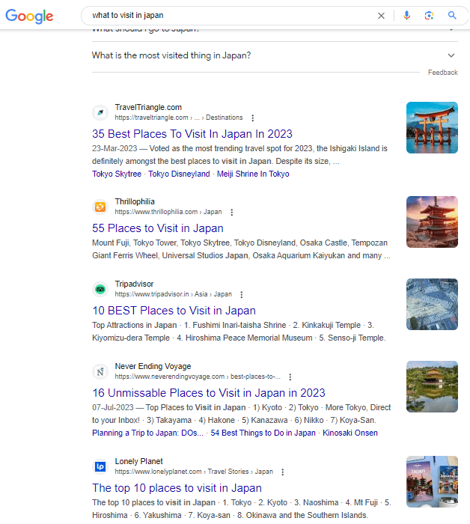Click the 'TravelTriangle.com' site name
The image size is (470, 524).
coord(148,107)
